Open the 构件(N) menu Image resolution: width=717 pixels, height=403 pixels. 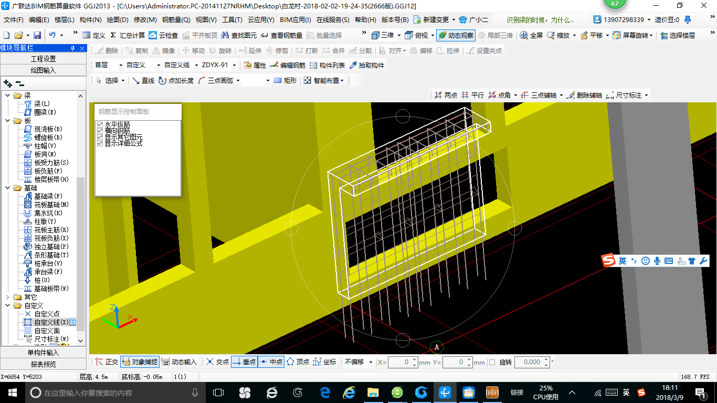pos(90,20)
